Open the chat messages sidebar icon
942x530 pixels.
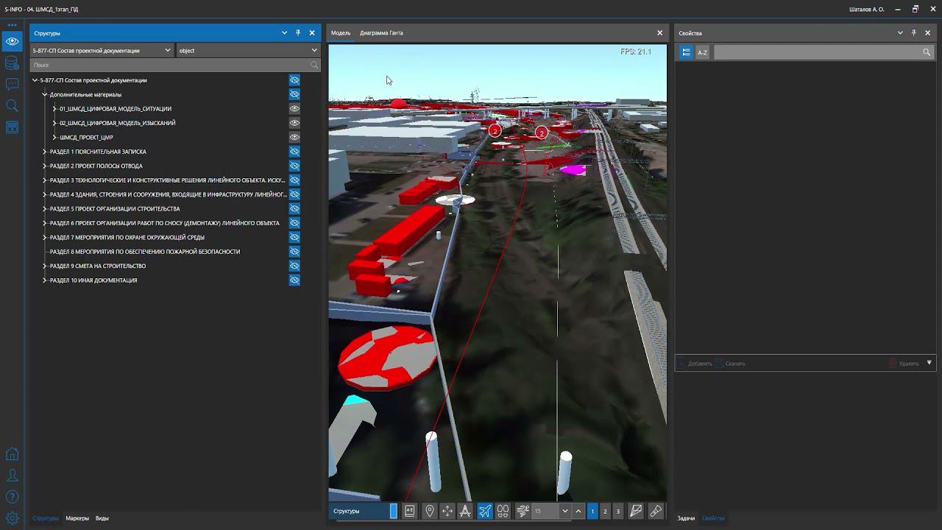click(12, 85)
